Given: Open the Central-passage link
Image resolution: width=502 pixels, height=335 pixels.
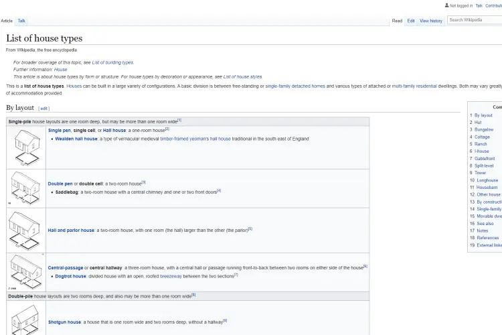Looking at the screenshot, I should (x=66, y=268).
